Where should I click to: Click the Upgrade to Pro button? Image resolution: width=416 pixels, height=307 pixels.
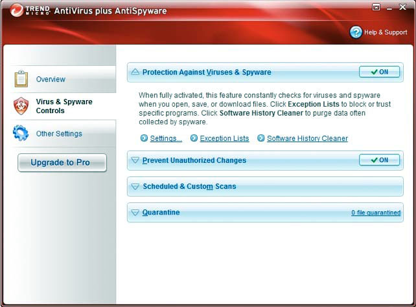pos(62,162)
